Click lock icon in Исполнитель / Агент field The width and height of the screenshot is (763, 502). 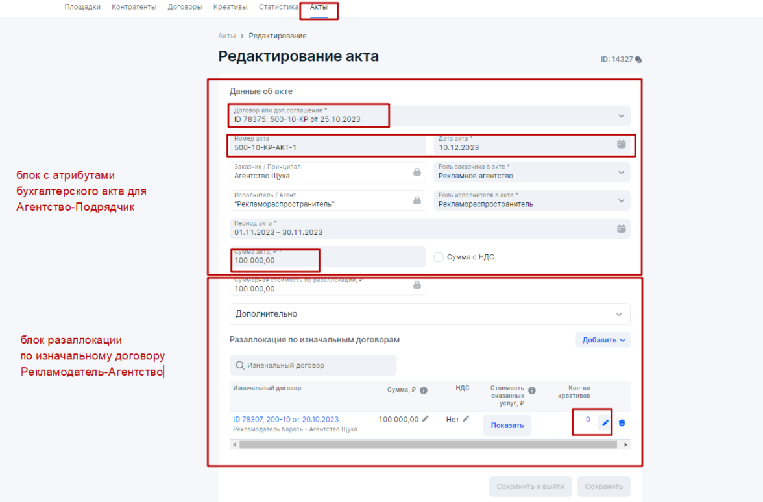point(417,200)
